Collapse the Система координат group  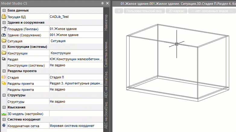(x=4, y=120)
